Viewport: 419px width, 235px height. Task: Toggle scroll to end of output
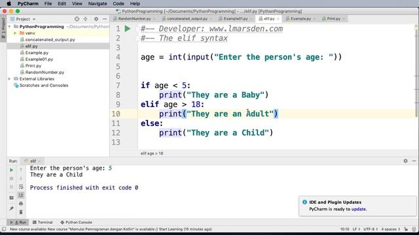click(x=21, y=195)
